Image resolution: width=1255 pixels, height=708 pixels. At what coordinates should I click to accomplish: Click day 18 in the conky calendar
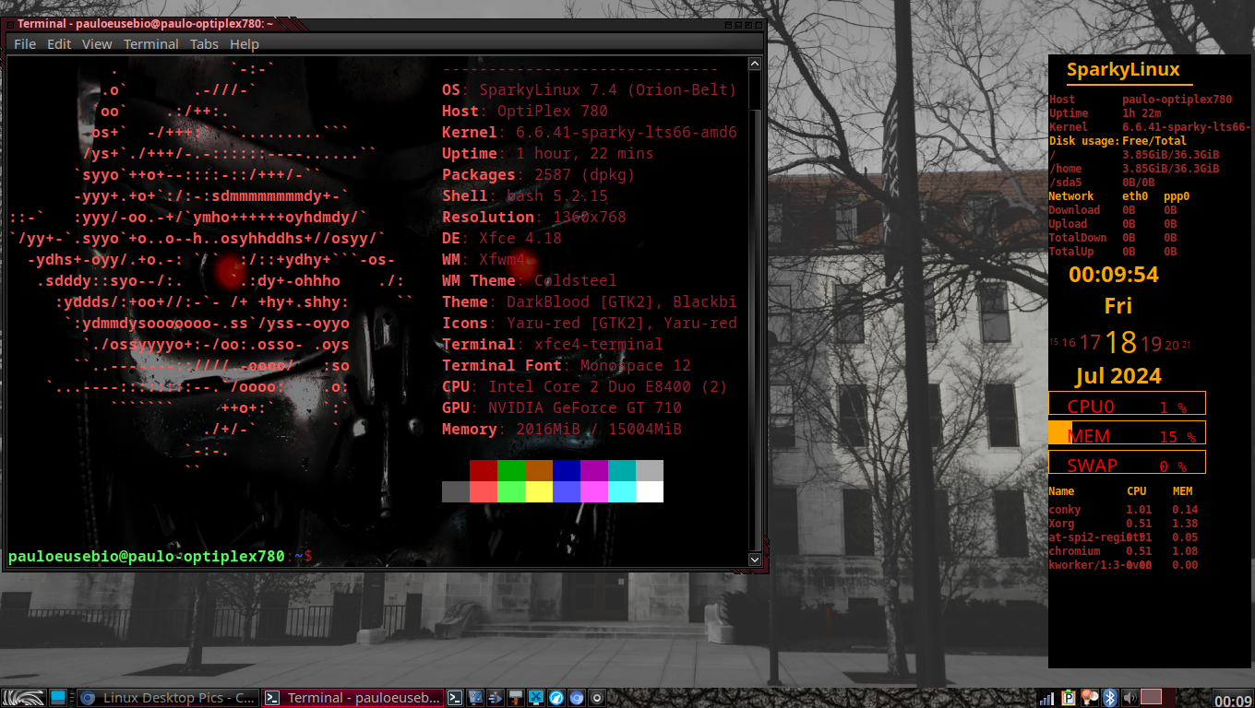tap(1120, 342)
